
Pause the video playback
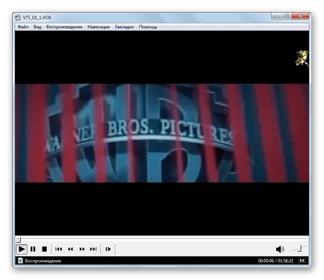pos(33,249)
